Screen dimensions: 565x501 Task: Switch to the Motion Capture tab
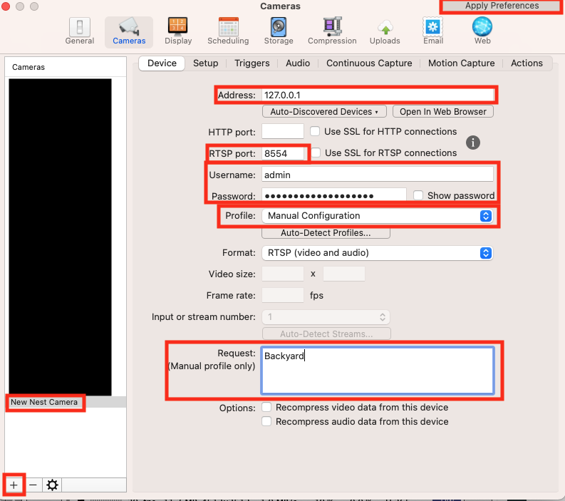pyautogui.click(x=461, y=63)
